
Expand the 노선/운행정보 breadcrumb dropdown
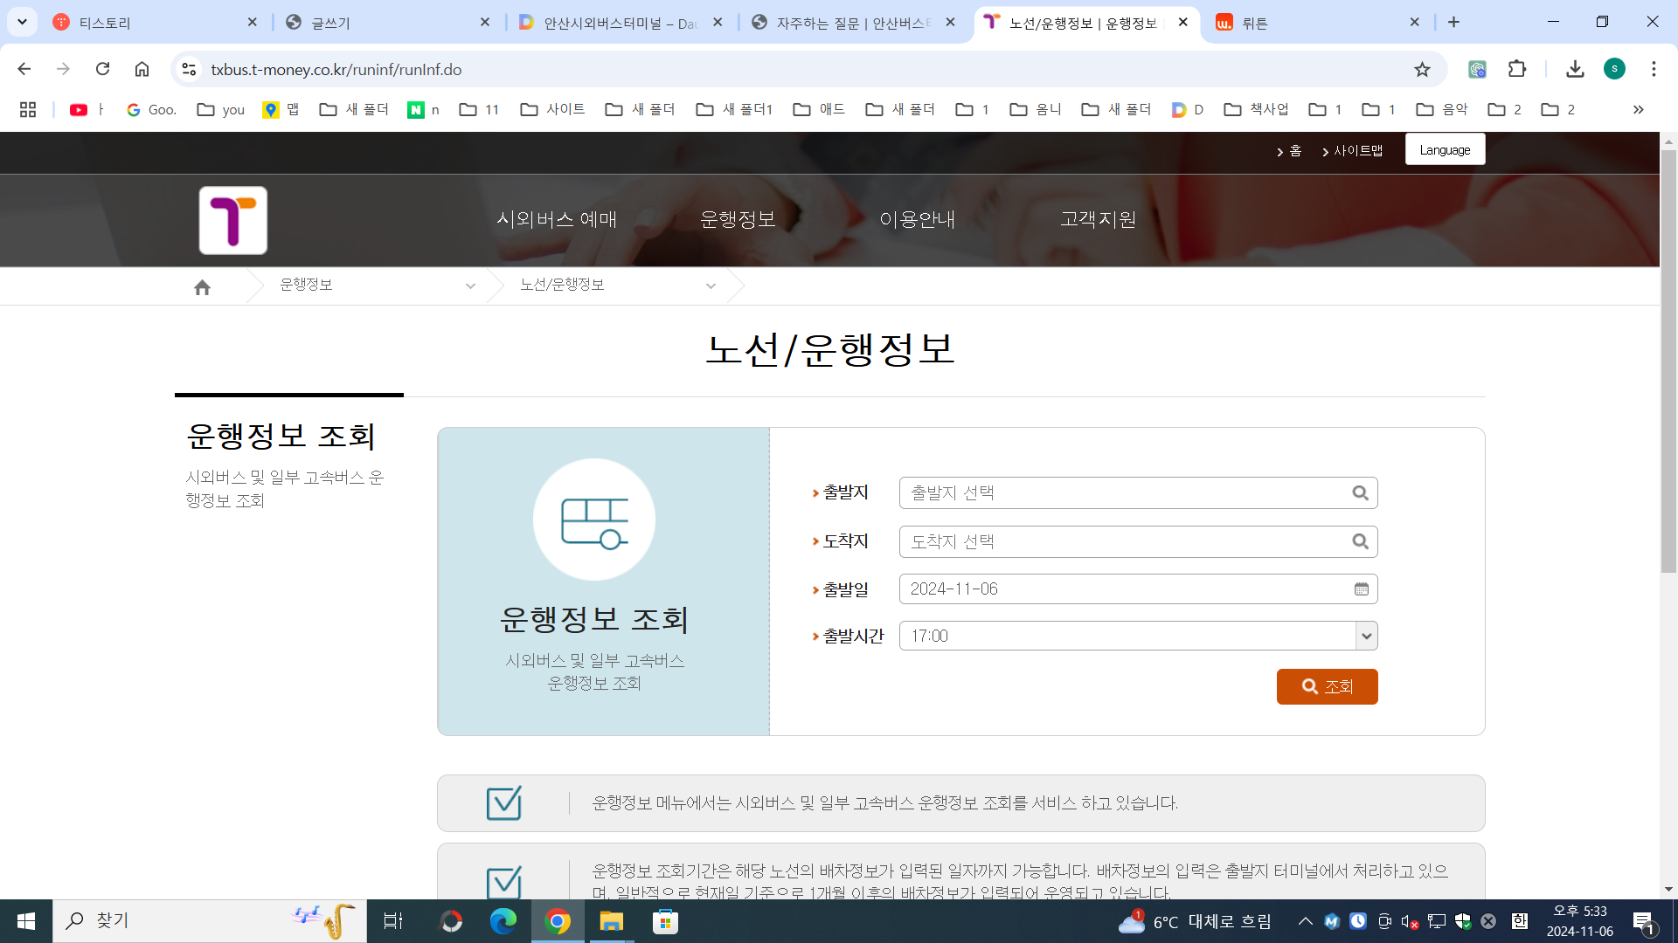(711, 286)
